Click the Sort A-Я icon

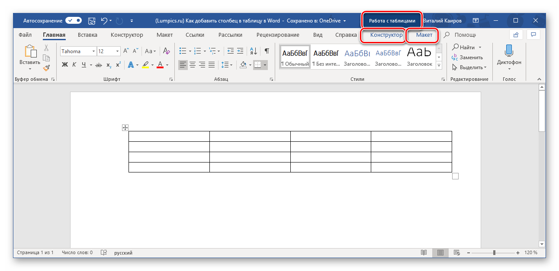(254, 51)
